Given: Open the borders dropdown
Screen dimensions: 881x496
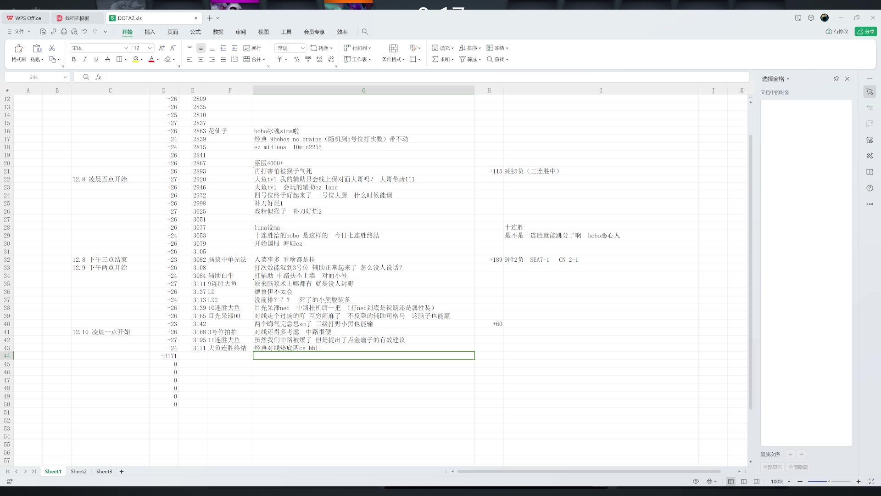Looking at the screenshot, I should point(125,59).
